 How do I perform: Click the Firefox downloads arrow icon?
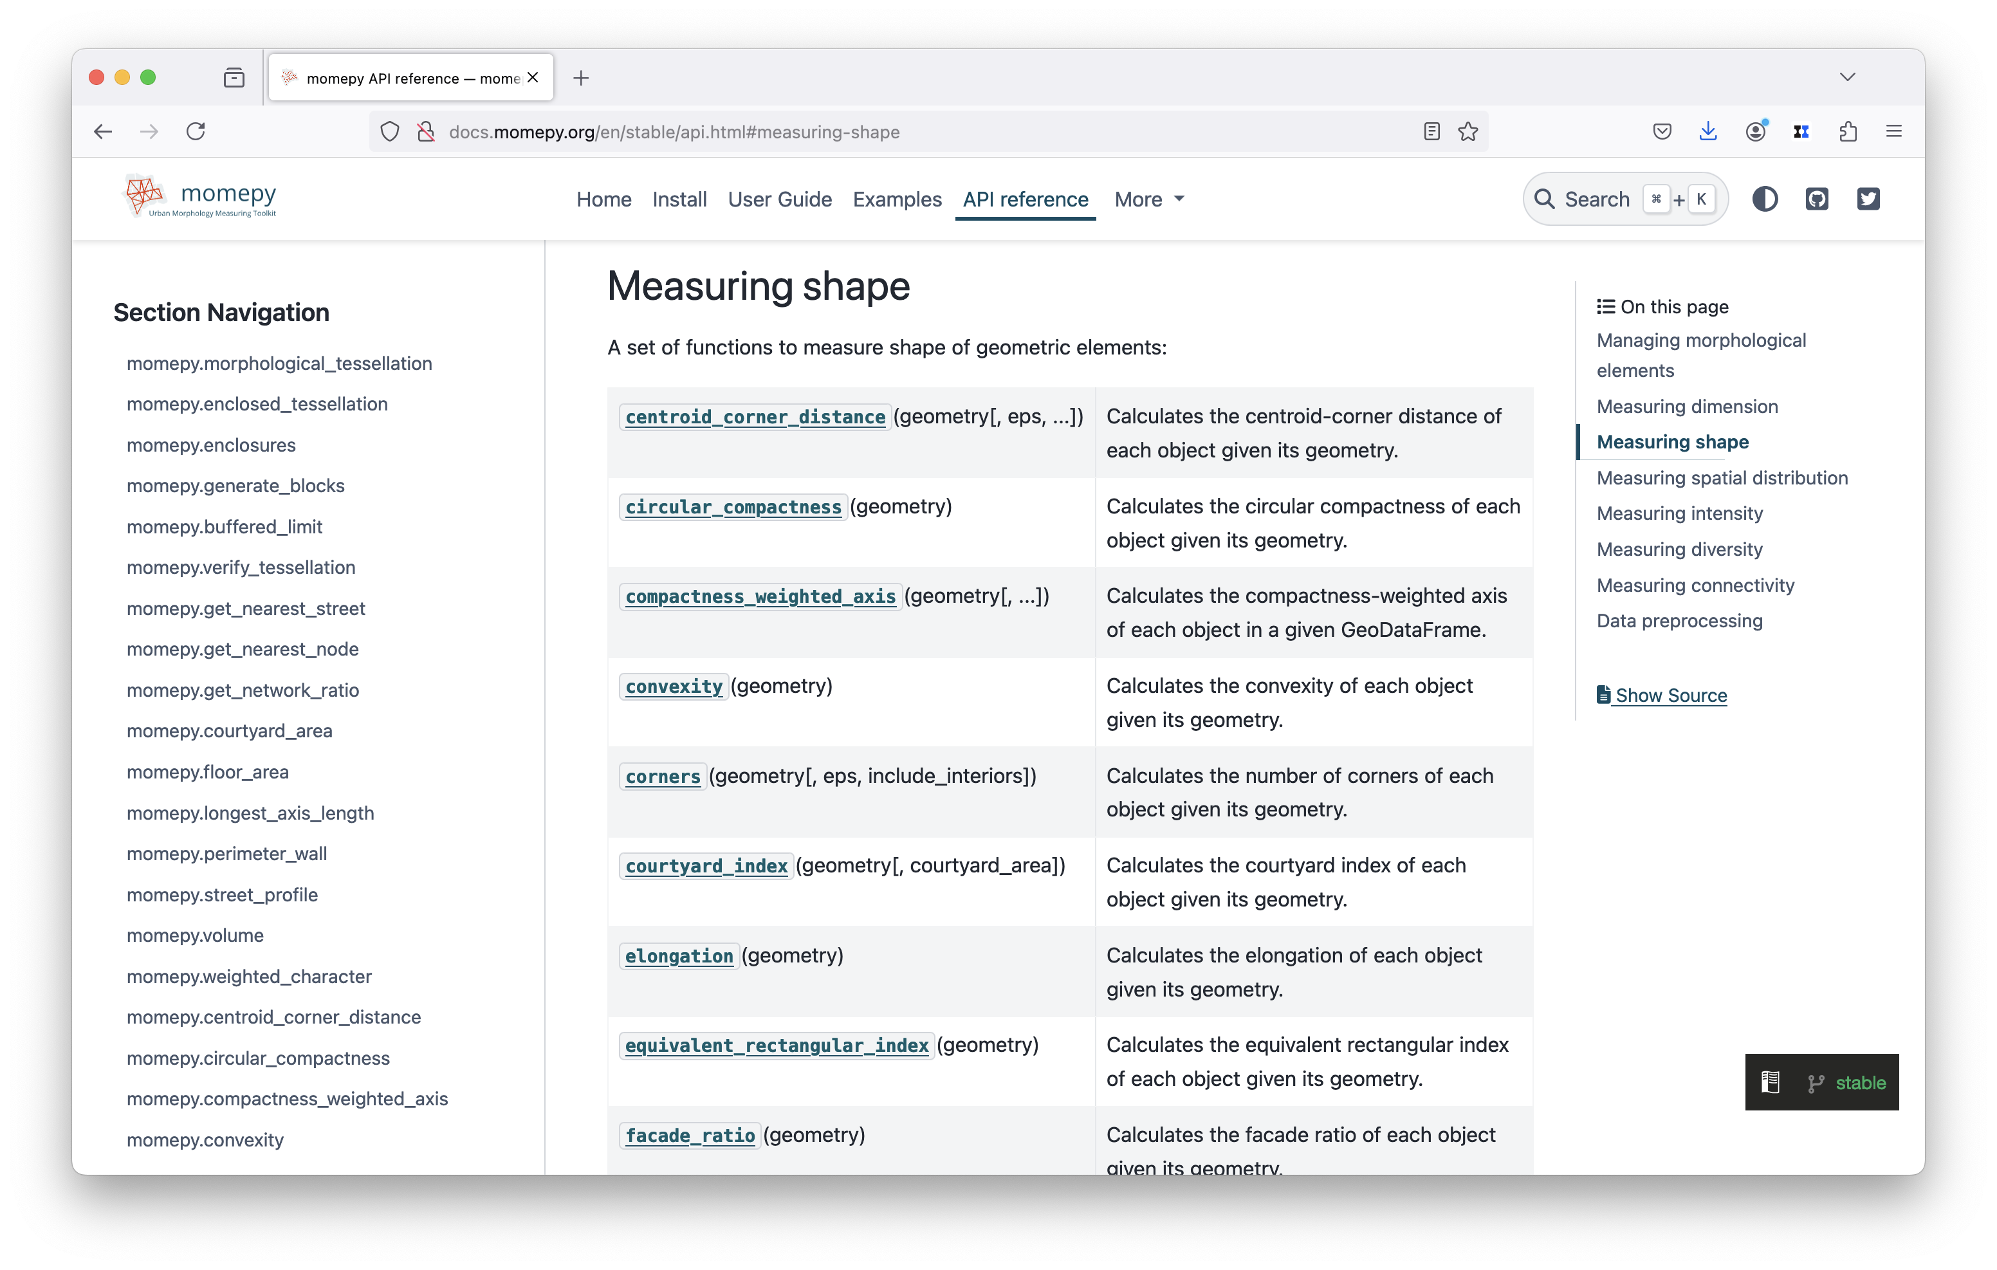point(1707,132)
